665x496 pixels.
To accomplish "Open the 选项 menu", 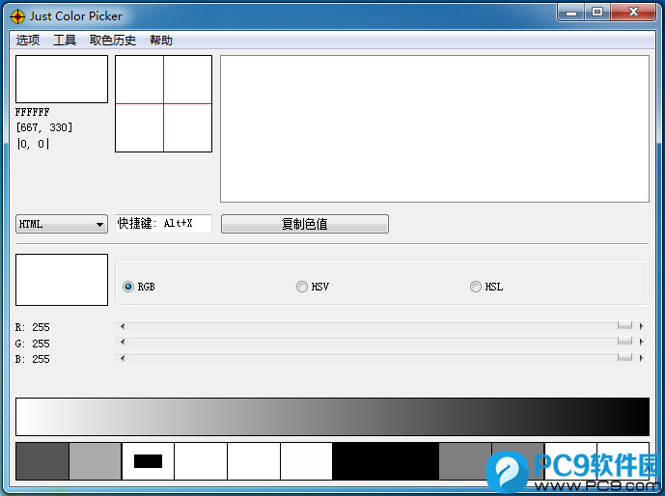I will (28, 41).
